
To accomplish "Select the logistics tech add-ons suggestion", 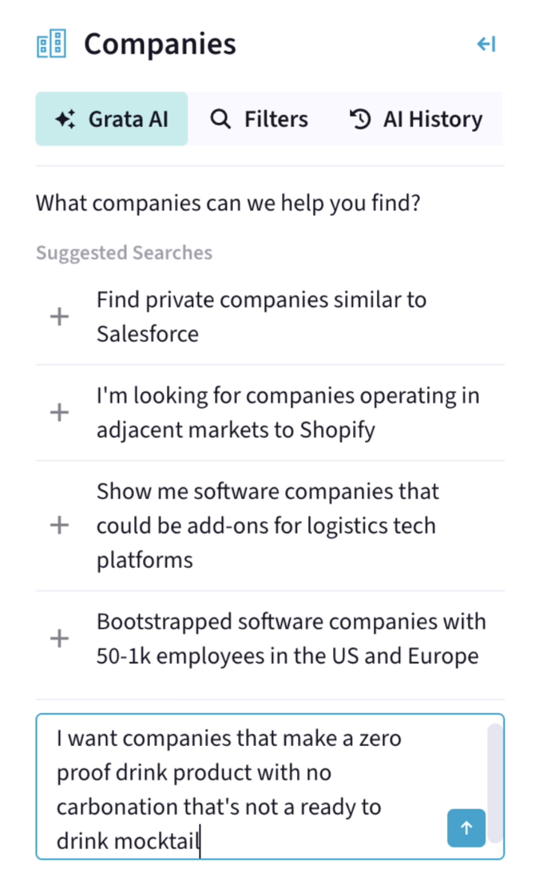I will pyautogui.click(x=268, y=526).
